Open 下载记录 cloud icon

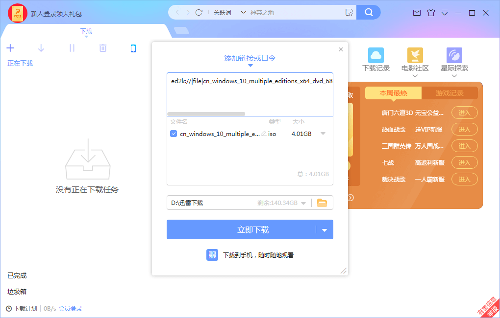click(x=376, y=55)
